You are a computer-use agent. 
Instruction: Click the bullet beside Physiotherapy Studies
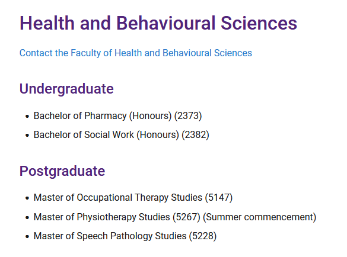tap(27, 217)
